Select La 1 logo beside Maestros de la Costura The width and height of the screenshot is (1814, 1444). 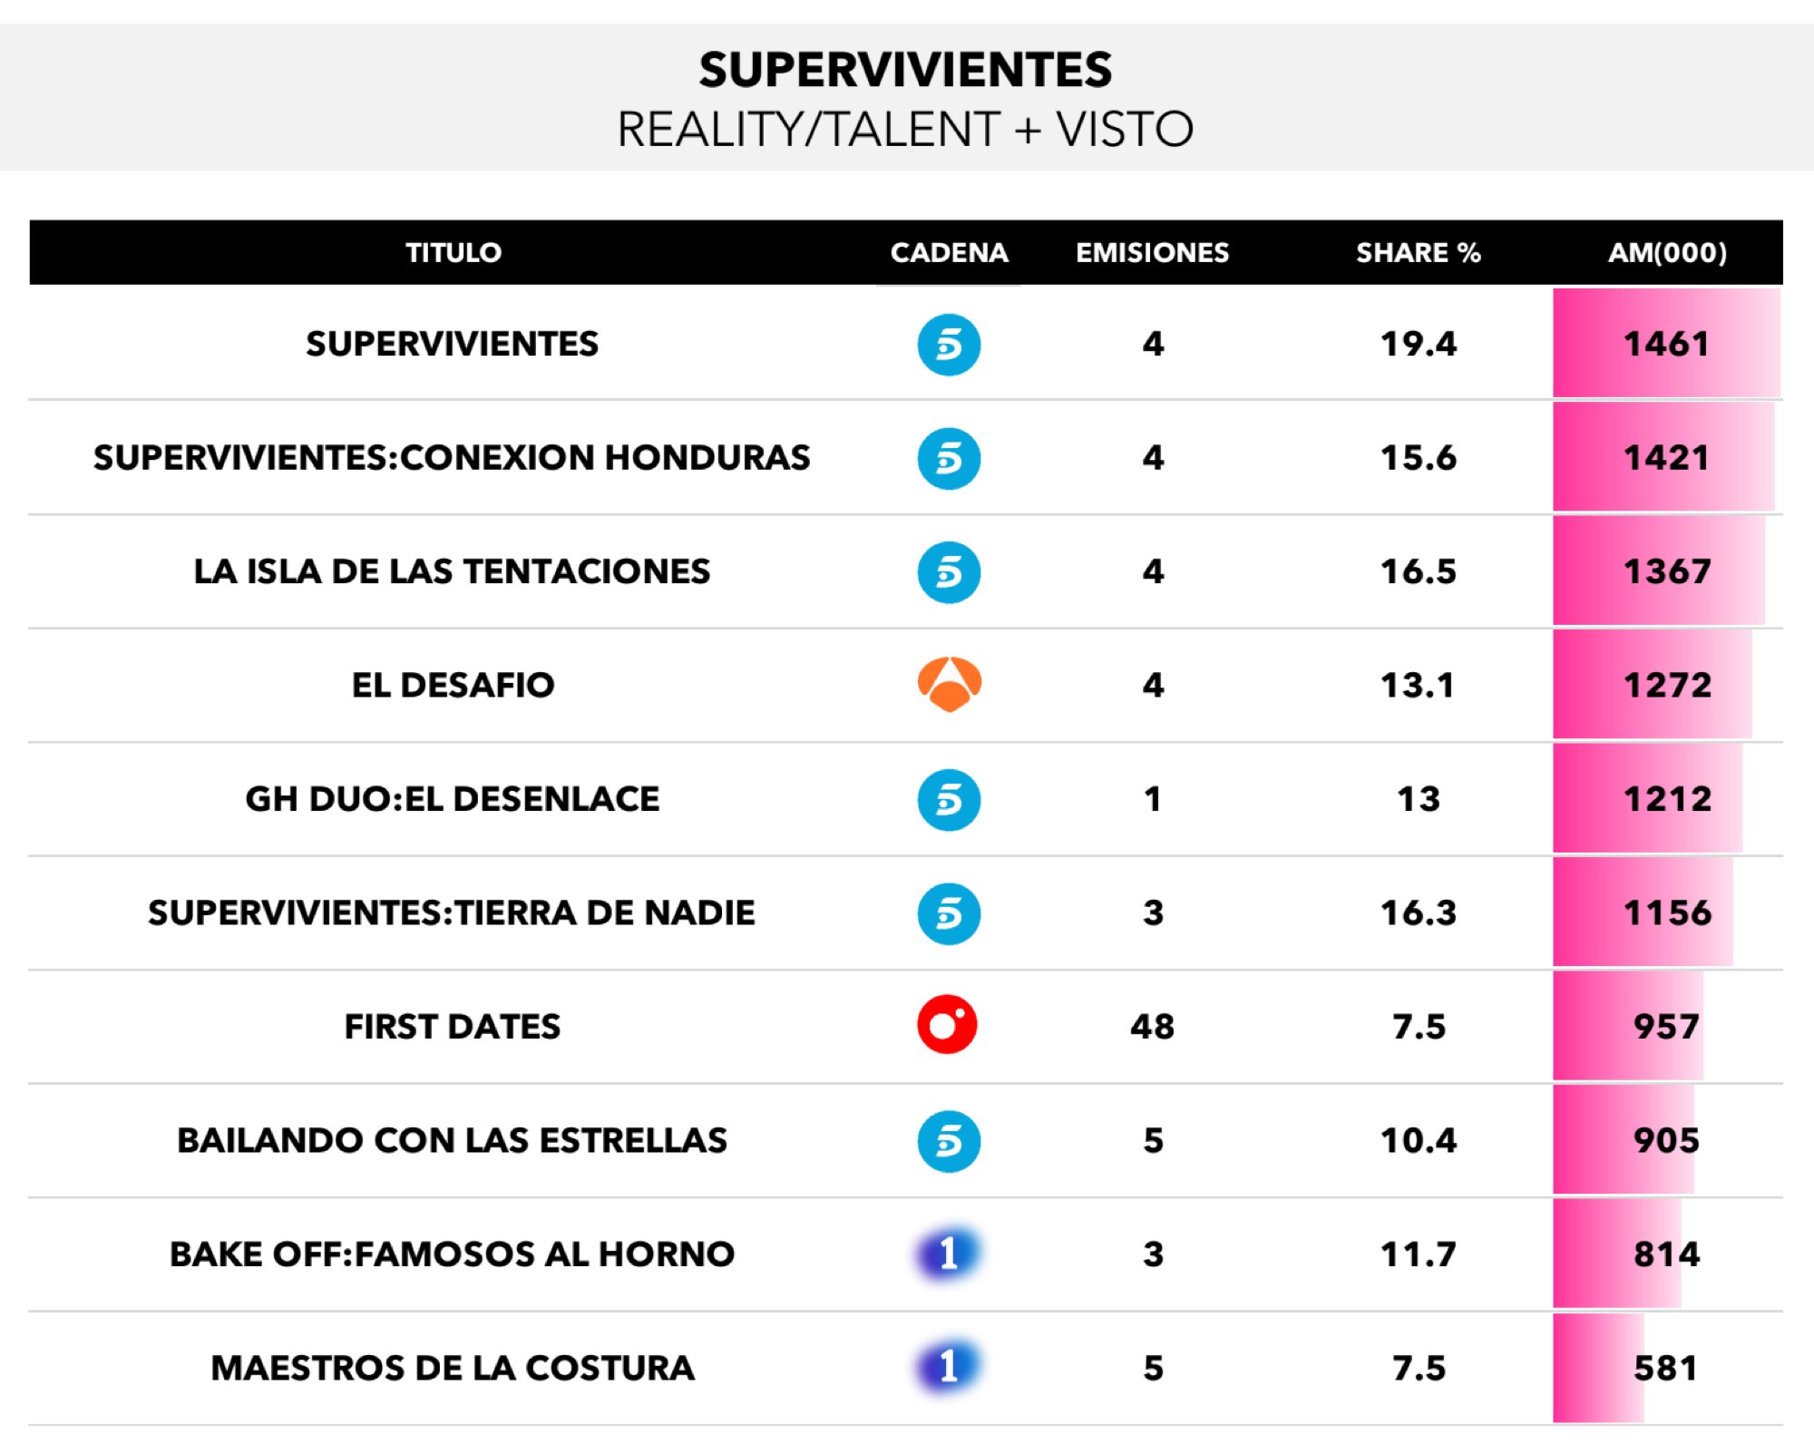pyautogui.click(x=948, y=1368)
